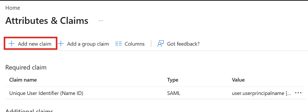
Task: Click the SAML type cell
Action: click(174, 93)
